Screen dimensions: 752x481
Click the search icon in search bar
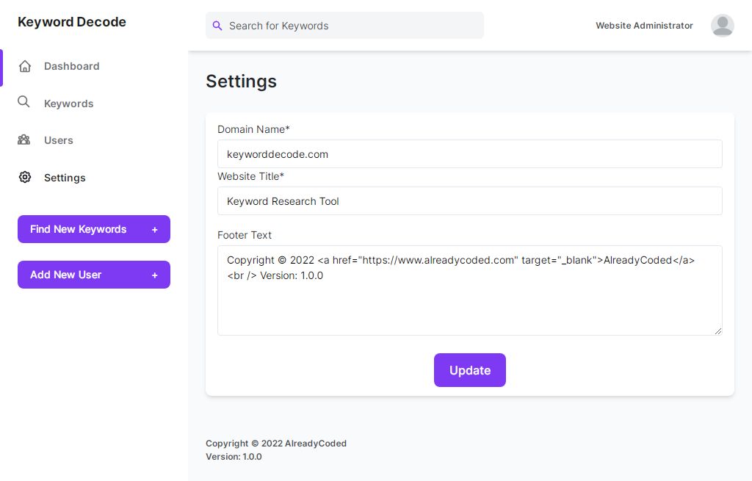pyautogui.click(x=217, y=26)
